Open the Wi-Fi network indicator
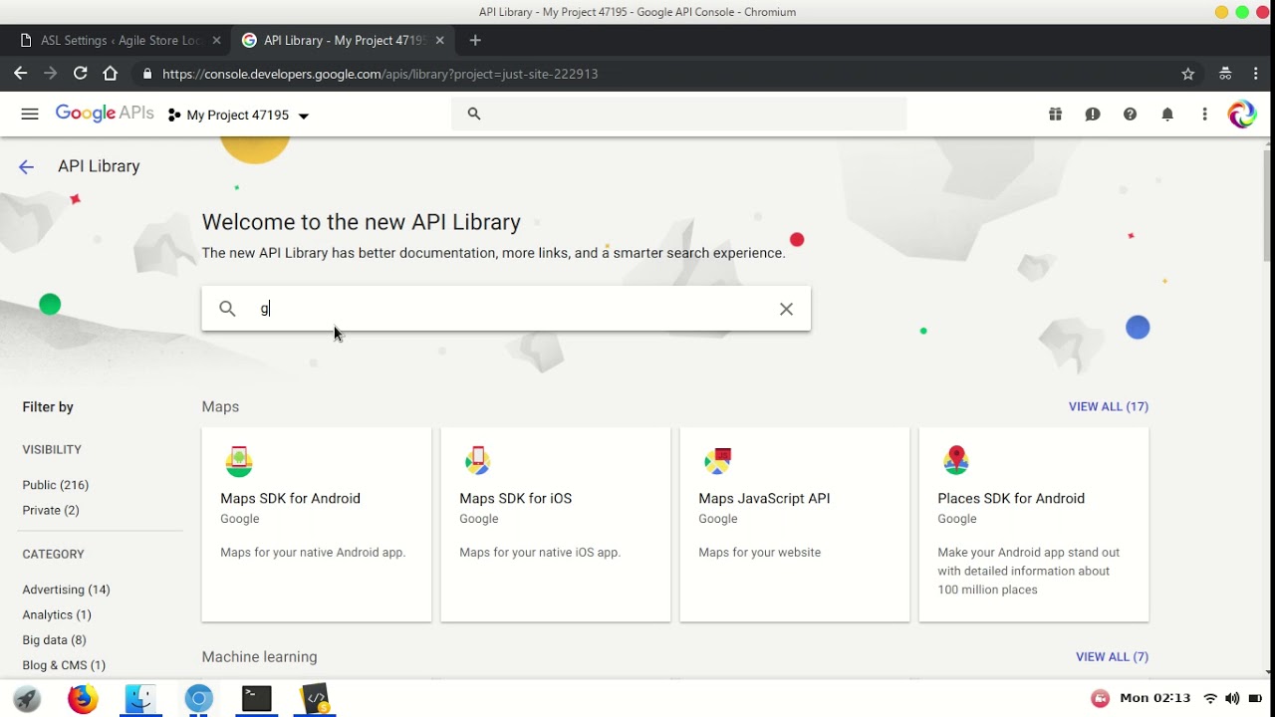 pyautogui.click(x=1210, y=698)
